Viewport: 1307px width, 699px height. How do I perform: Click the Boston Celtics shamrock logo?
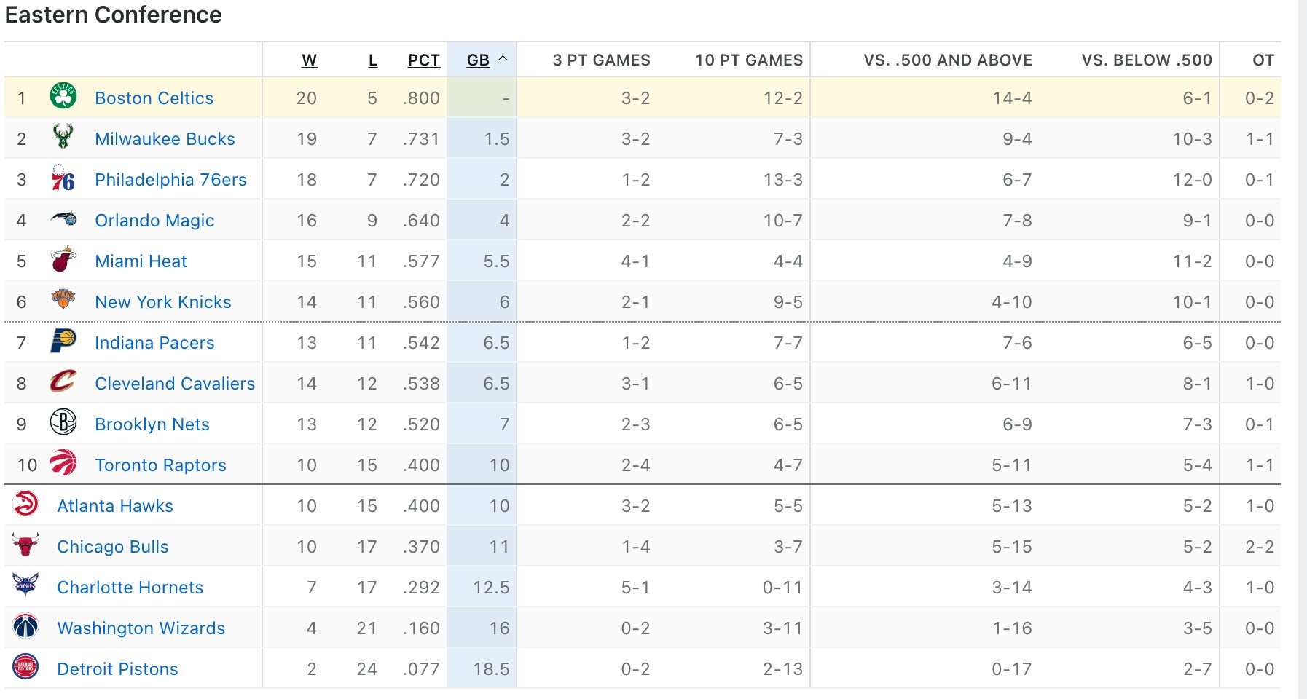click(63, 97)
